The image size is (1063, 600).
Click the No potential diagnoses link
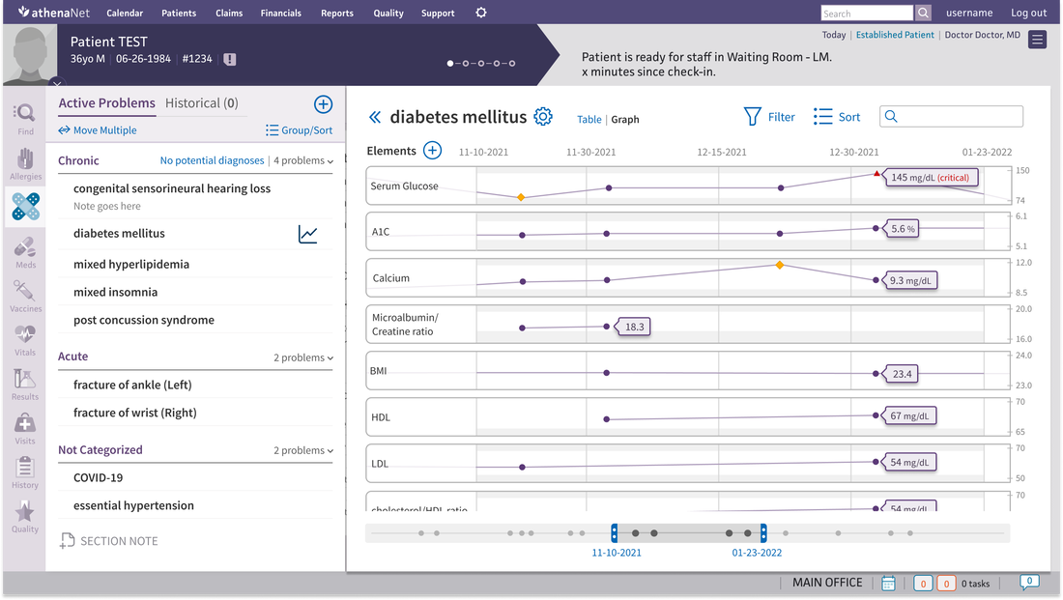click(212, 161)
